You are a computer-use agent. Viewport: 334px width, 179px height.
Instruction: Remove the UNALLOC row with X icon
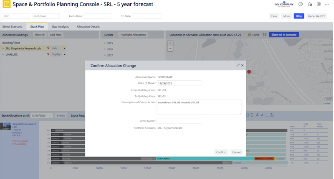click(x=64, y=54)
